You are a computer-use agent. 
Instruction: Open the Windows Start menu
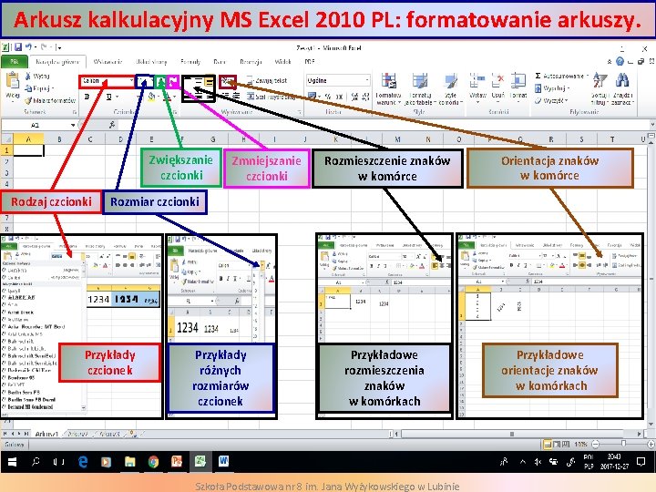(x=12, y=462)
